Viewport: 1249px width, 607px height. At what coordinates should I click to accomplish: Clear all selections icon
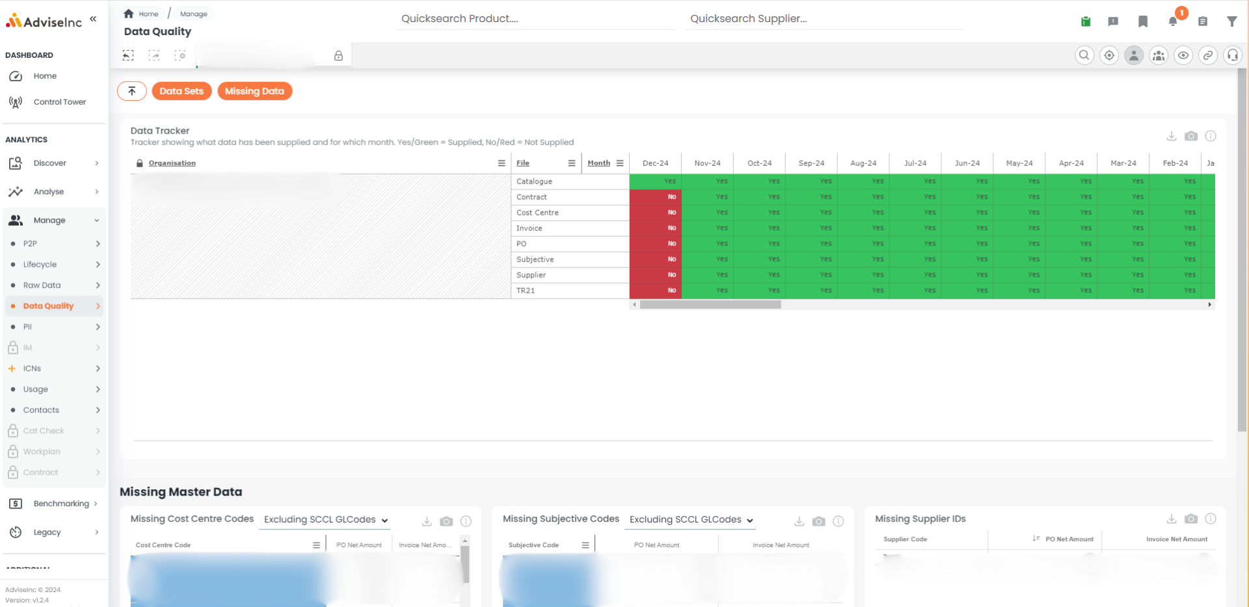[180, 56]
